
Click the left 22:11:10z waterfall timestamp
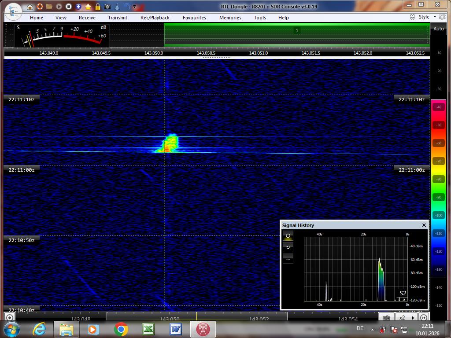pos(21,99)
